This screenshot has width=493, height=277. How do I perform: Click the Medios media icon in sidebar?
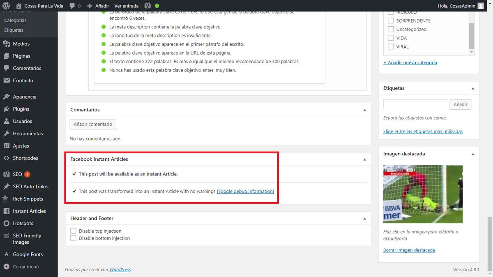(6, 44)
